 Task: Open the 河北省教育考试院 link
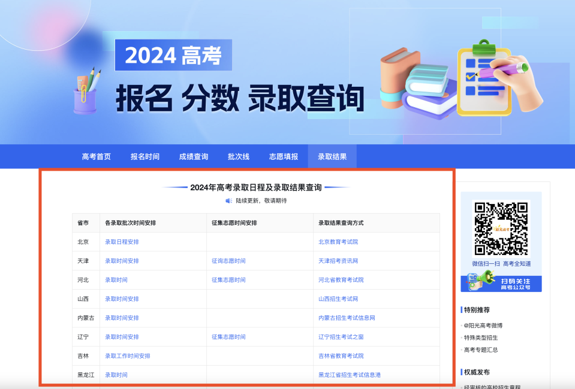[x=342, y=279]
